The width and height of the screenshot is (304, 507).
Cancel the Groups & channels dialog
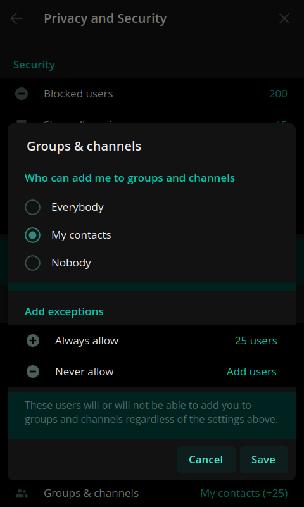point(206,460)
